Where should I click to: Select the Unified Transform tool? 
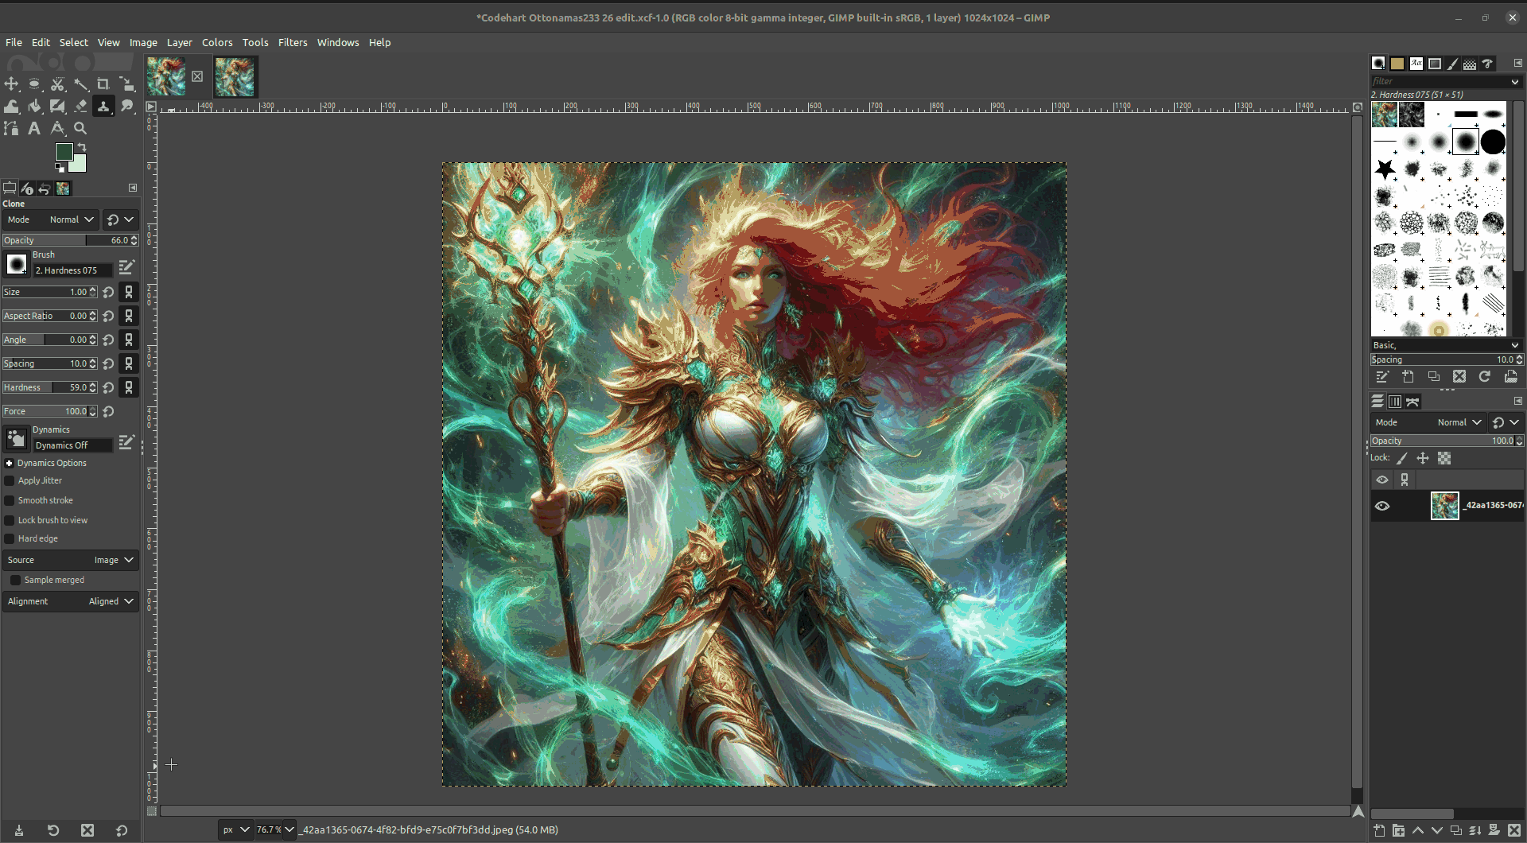point(126,84)
